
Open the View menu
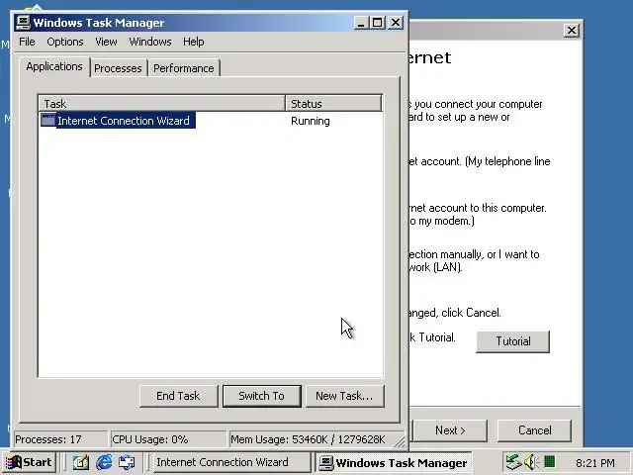click(x=106, y=42)
